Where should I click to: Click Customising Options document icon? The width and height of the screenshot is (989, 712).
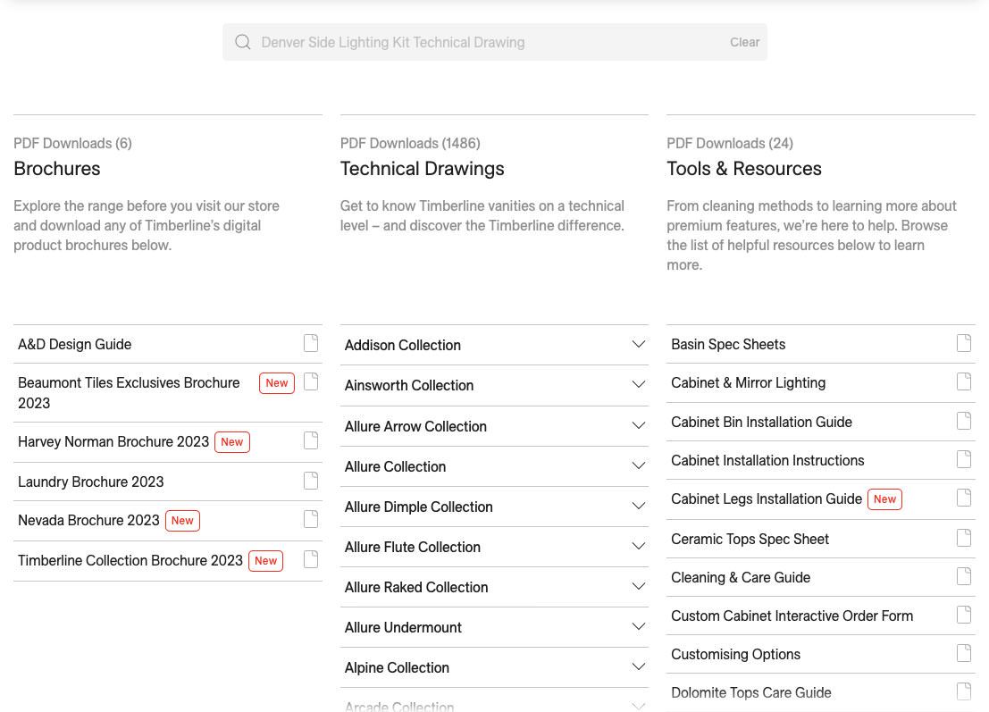[964, 653]
